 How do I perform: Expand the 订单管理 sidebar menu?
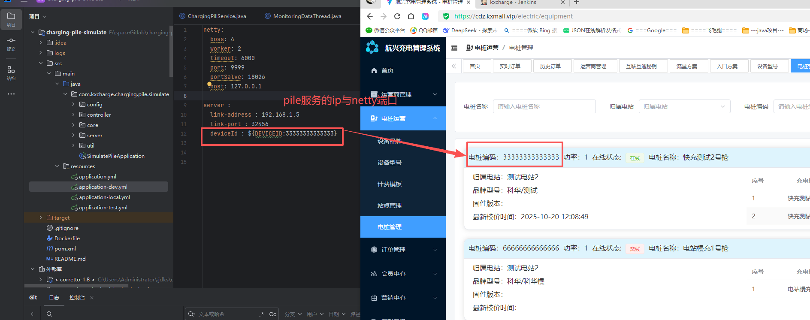point(403,250)
